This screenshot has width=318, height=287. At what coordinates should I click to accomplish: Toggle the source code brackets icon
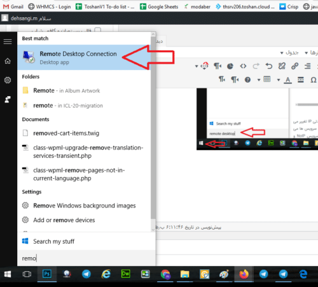coord(243,66)
